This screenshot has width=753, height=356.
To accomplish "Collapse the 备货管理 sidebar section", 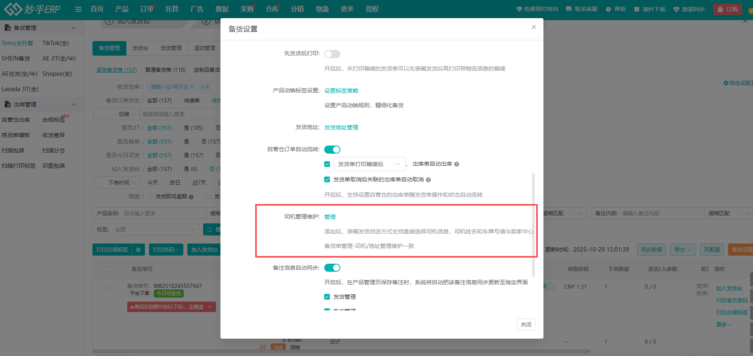I will (73, 28).
